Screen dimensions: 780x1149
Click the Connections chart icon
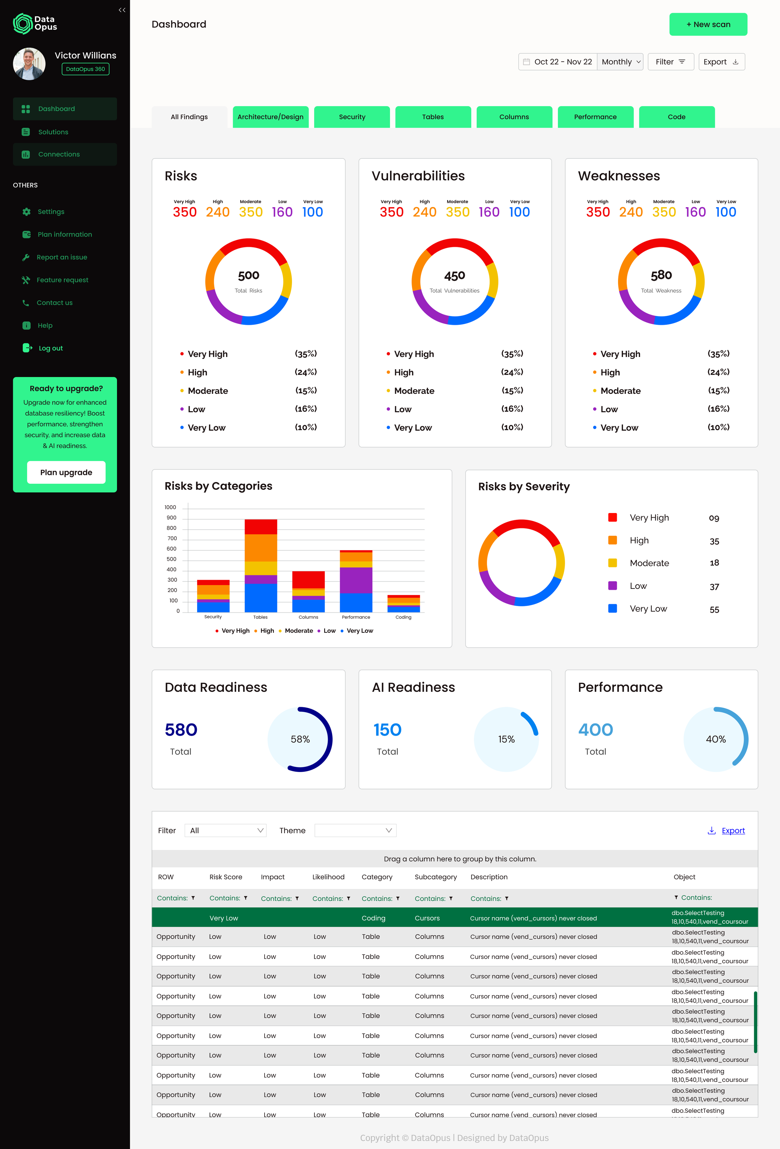(x=26, y=154)
